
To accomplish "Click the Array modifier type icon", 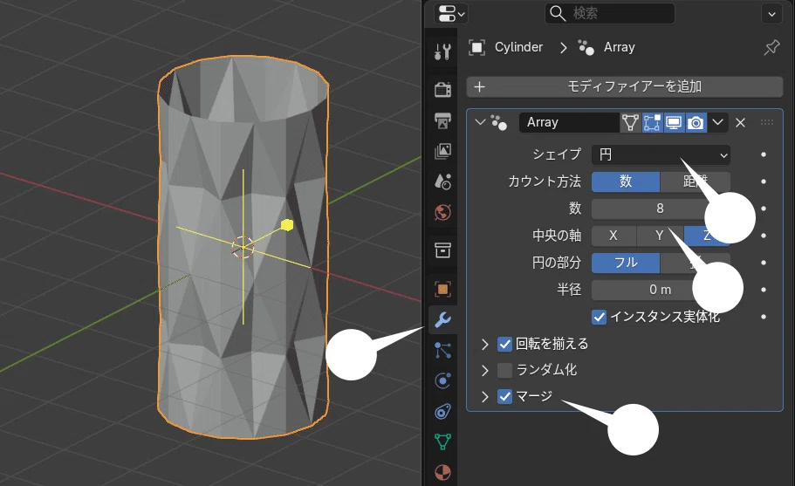I will [x=499, y=123].
